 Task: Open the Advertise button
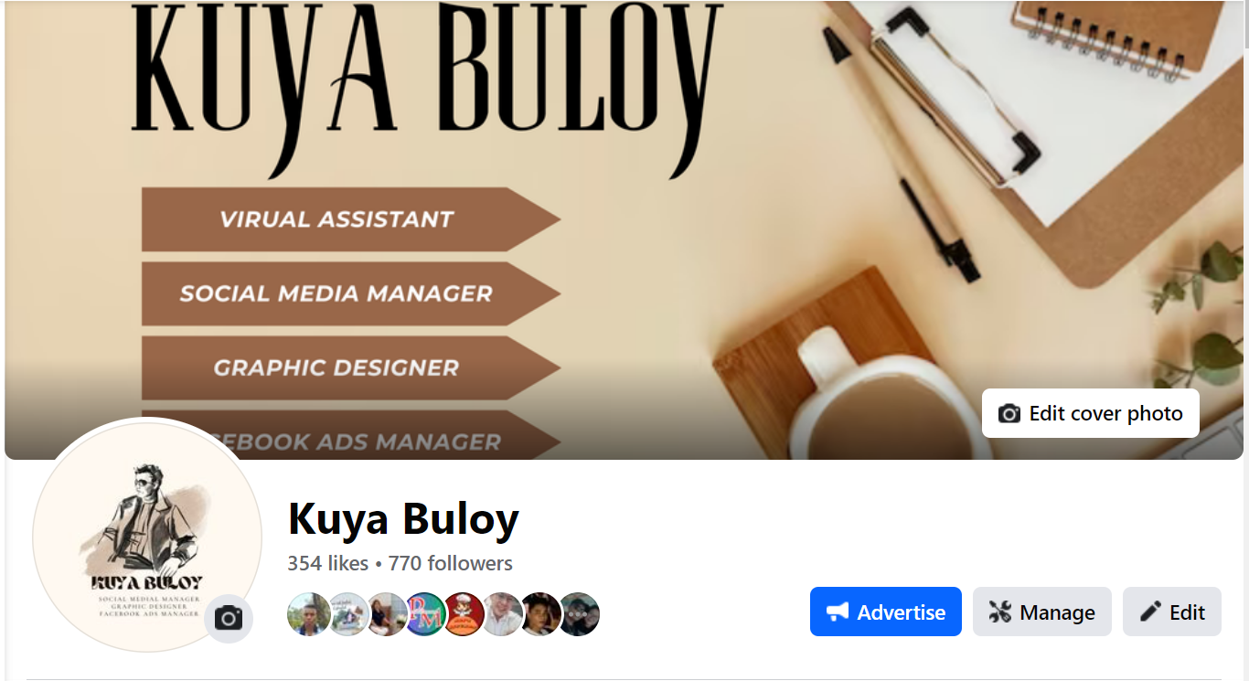[886, 612]
